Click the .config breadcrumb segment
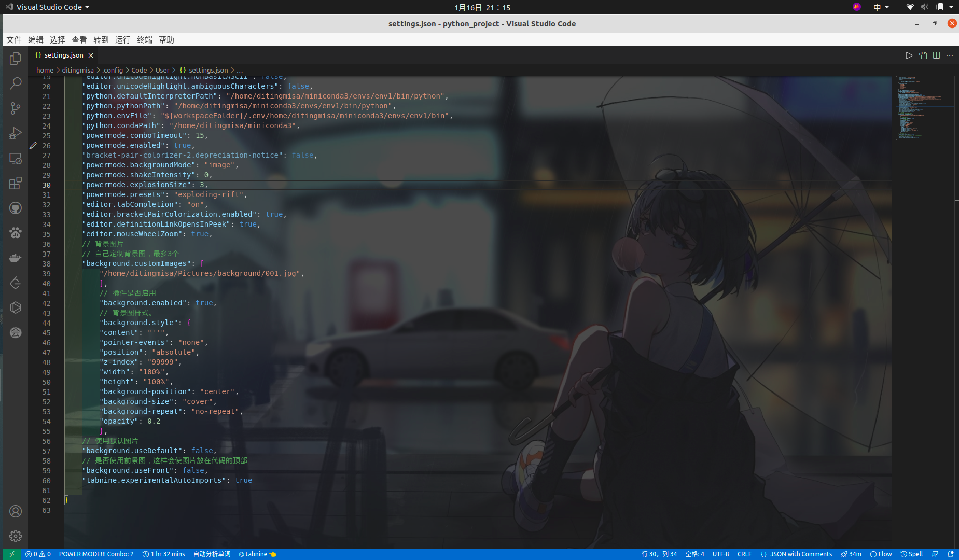The width and height of the screenshot is (959, 560). coord(113,71)
